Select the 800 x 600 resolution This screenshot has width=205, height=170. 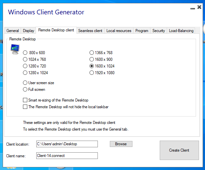(25, 53)
